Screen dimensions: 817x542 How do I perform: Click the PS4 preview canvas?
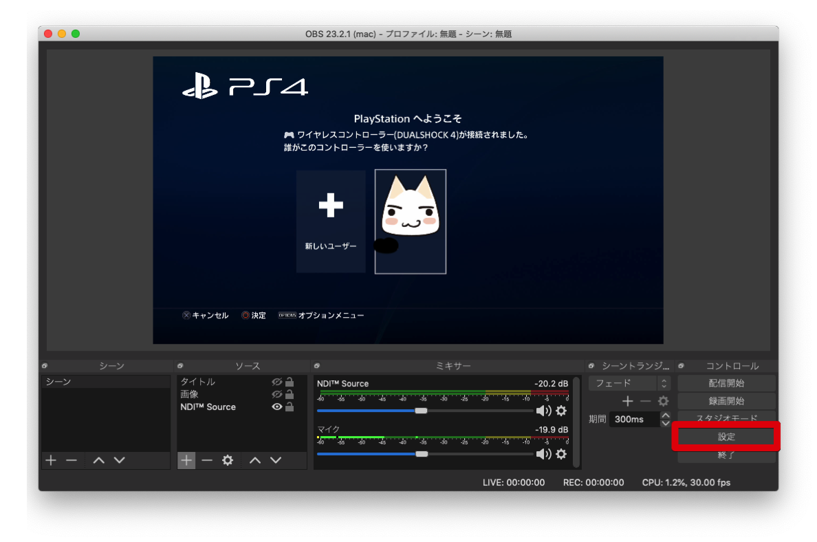(408, 200)
